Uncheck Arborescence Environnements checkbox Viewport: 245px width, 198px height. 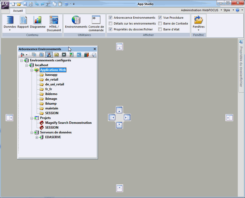(x=111, y=17)
